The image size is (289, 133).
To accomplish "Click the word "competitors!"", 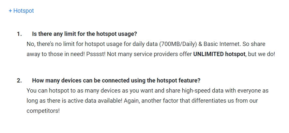I will (x=43, y=111).
